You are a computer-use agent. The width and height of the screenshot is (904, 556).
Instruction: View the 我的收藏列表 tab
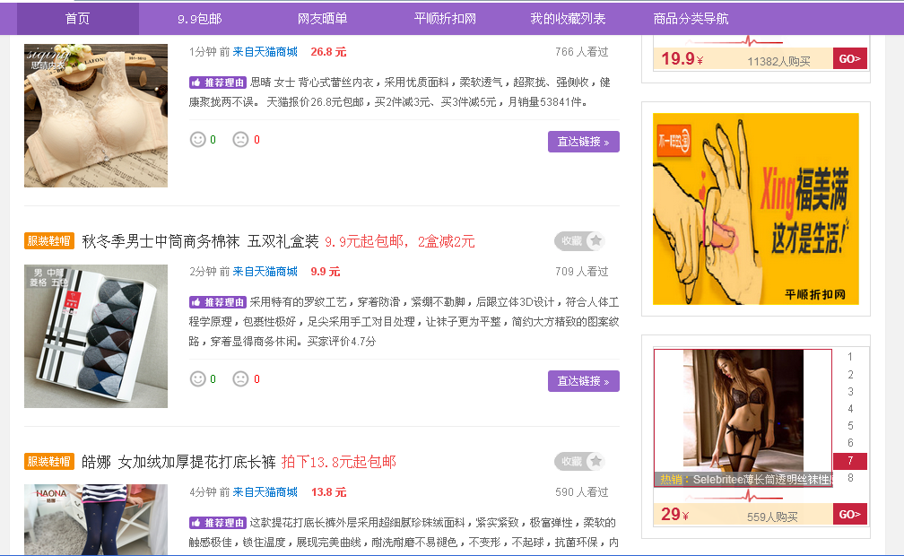568,19
